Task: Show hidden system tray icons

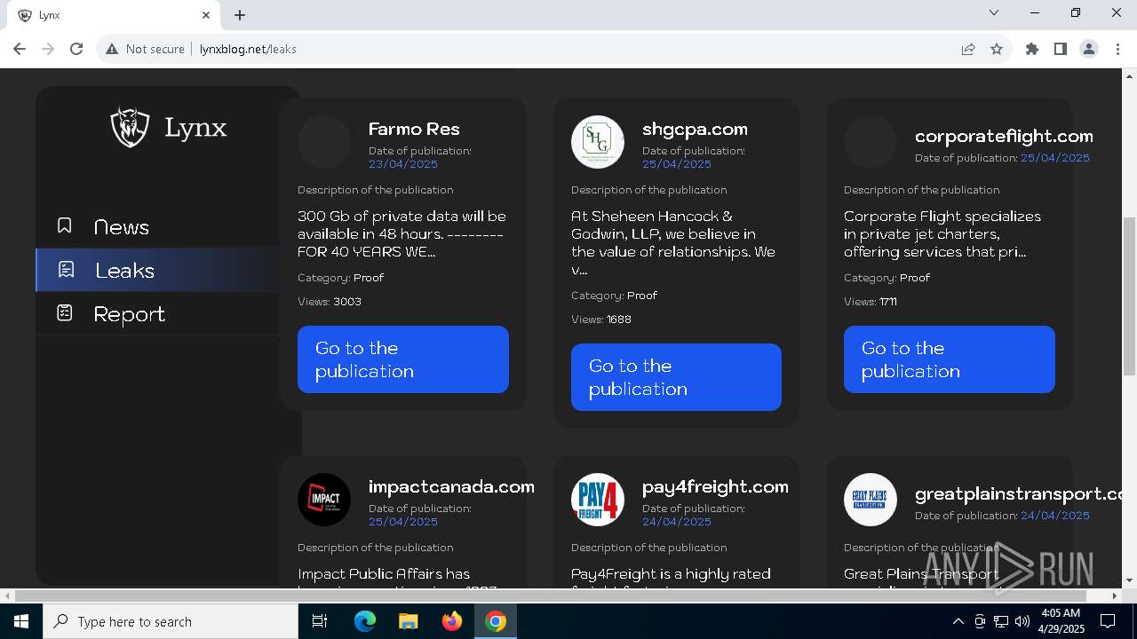Action: click(x=958, y=621)
